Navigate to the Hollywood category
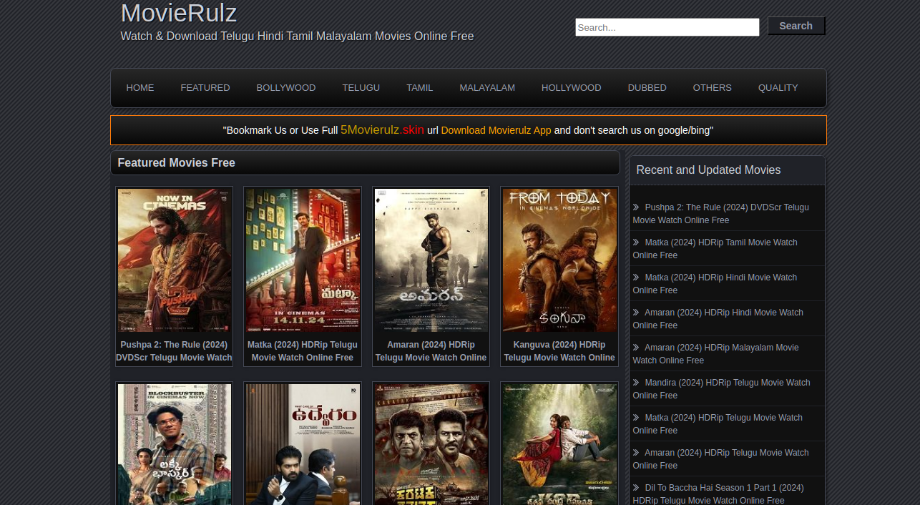The width and height of the screenshot is (920, 505). click(571, 88)
